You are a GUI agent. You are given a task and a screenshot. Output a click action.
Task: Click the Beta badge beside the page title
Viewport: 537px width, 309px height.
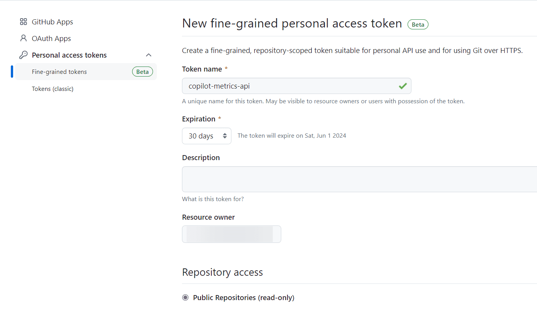[x=418, y=24]
